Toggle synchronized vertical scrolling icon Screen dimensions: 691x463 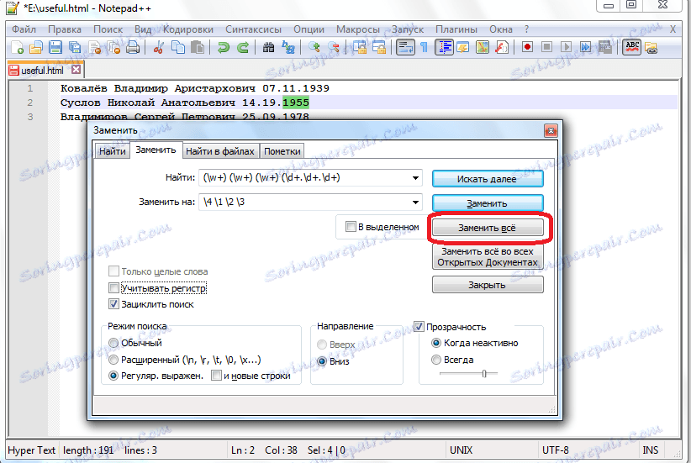coord(360,47)
